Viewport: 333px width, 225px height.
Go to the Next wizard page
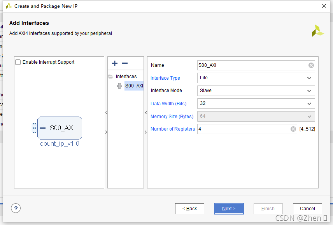click(x=229, y=209)
